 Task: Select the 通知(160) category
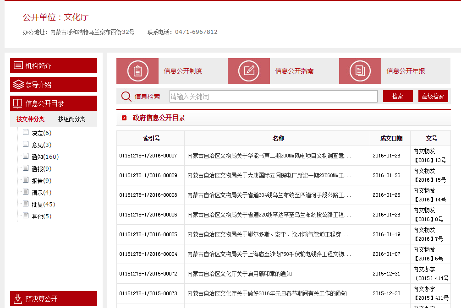pyautogui.click(x=45, y=157)
